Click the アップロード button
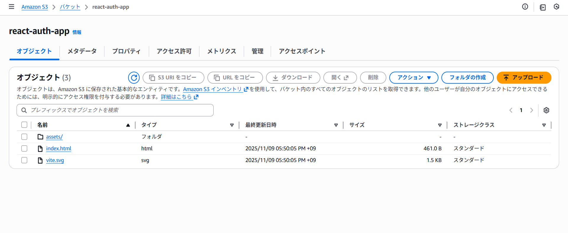The width and height of the screenshot is (568, 233). point(524,78)
